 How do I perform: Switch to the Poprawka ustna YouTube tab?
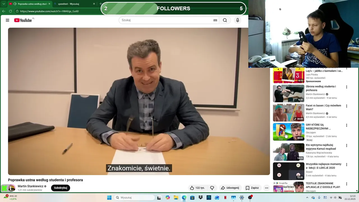(29, 4)
